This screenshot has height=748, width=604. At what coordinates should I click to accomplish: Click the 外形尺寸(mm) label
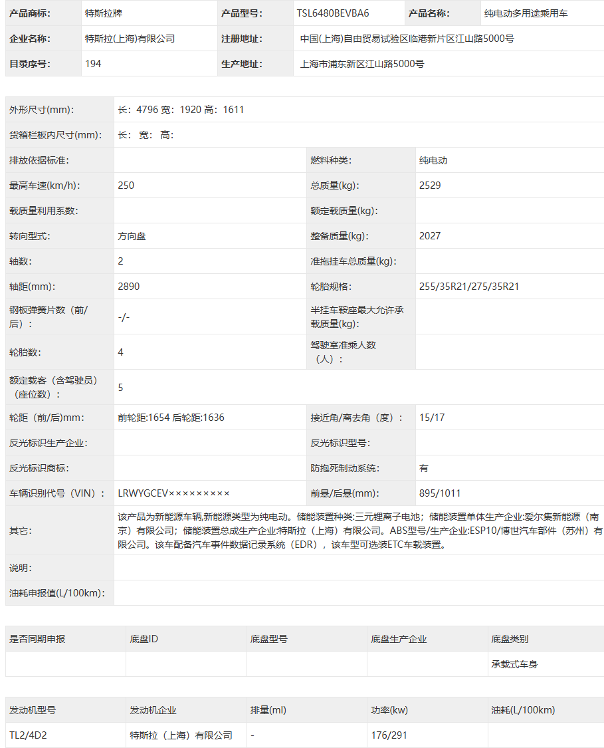pyautogui.click(x=41, y=110)
